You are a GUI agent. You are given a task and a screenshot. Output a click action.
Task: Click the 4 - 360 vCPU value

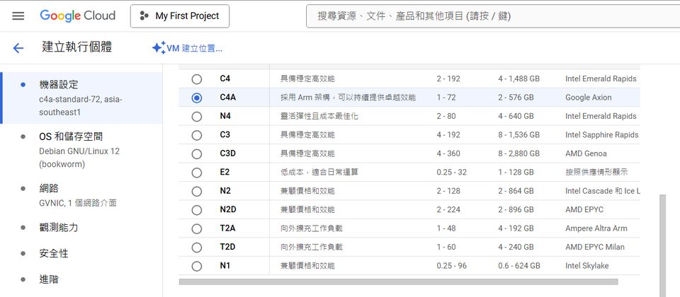click(448, 153)
